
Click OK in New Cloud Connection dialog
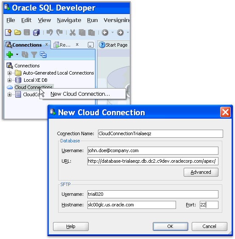coord(170,227)
